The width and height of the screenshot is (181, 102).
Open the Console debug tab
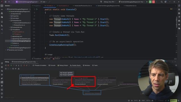(52, 65)
